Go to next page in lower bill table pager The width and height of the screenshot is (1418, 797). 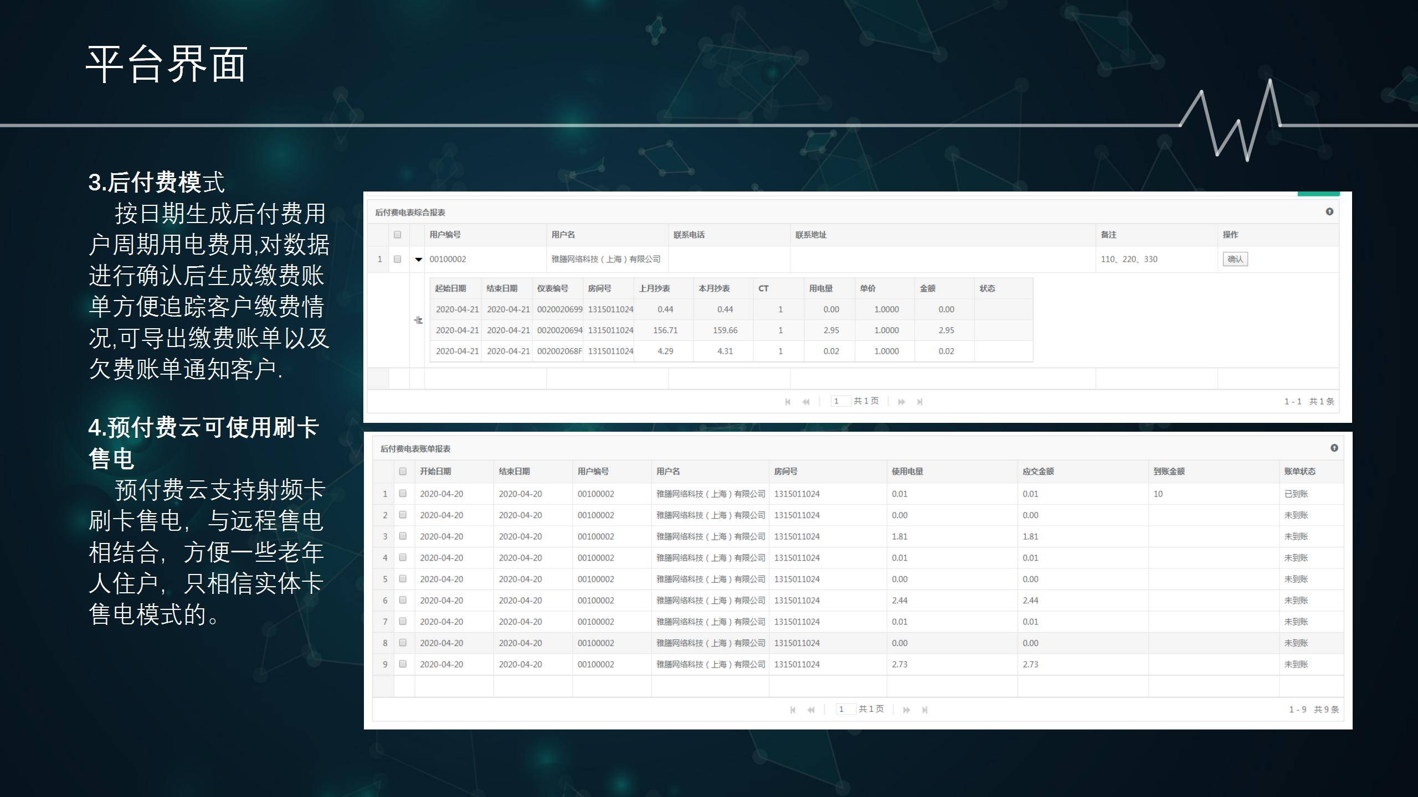point(906,710)
